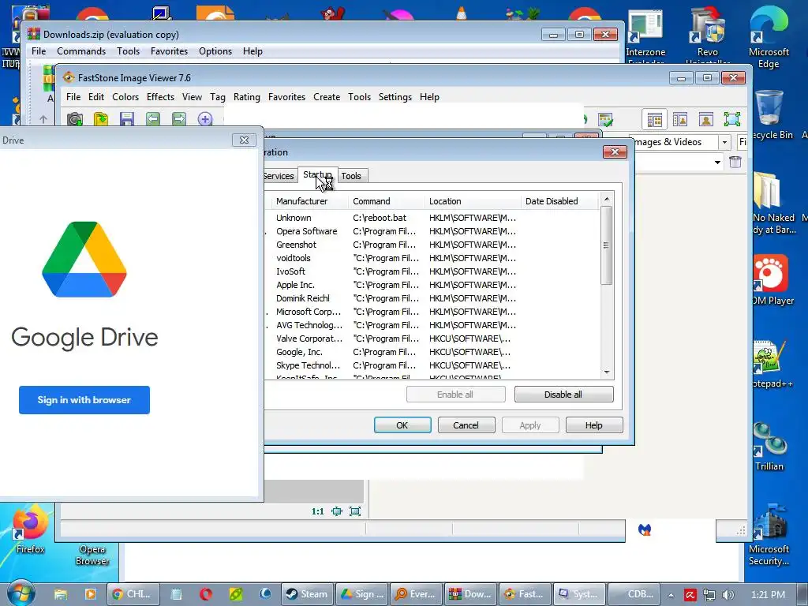808x606 pixels.
Task: Click the Save As floppy disk icon in FastStone
Action: tap(127, 119)
